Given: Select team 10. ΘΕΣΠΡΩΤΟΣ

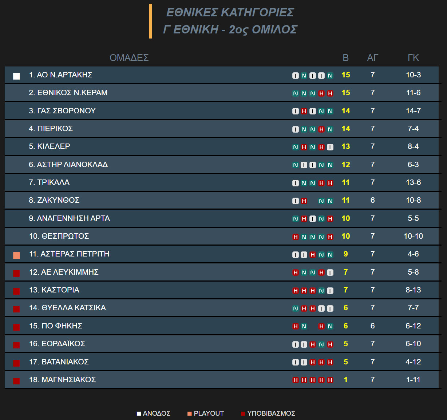Looking at the screenshot, I should (x=59, y=236).
